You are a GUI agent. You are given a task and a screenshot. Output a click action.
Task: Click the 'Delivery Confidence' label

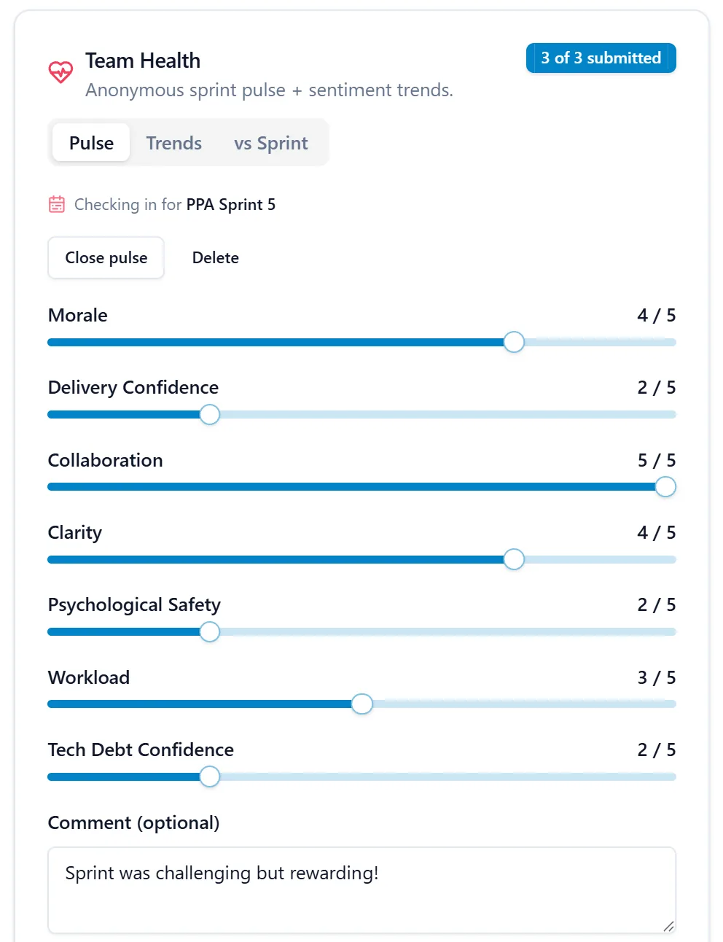coord(133,387)
